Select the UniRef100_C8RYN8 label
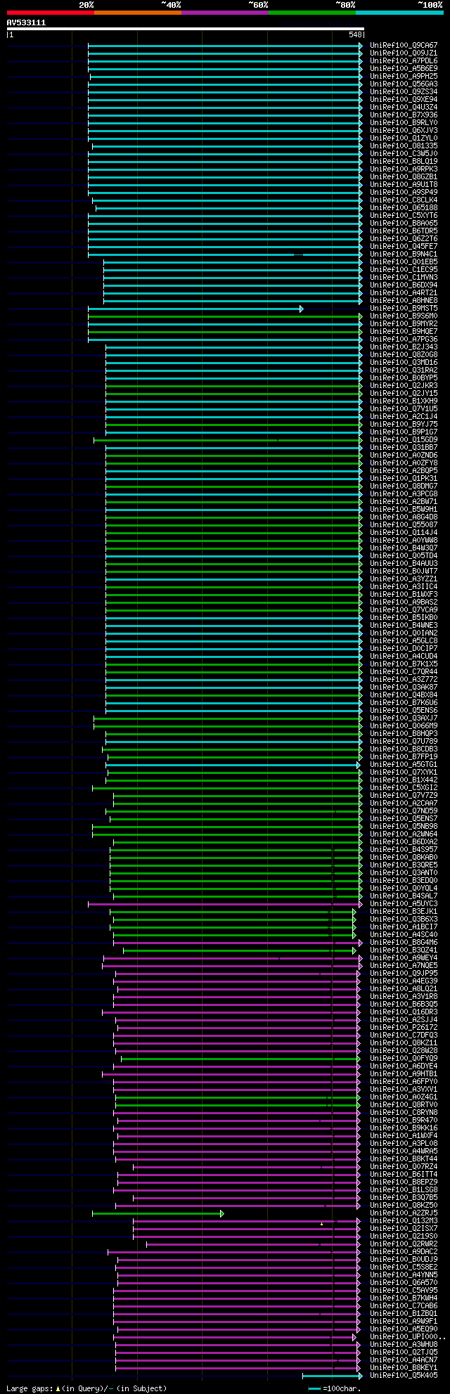450x1394 pixels. pyautogui.click(x=404, y=1113)
